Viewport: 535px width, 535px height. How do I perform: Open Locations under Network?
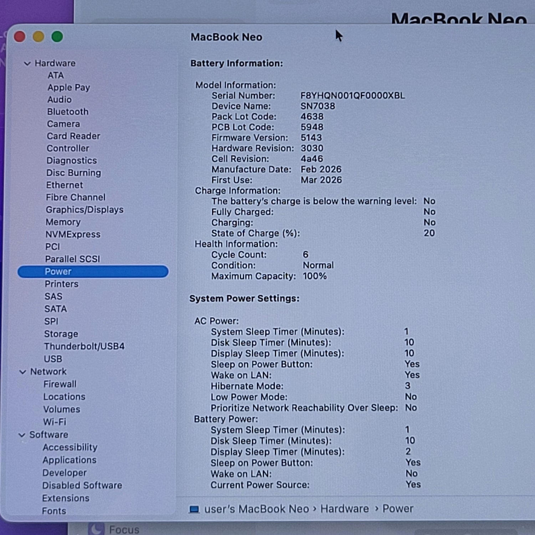65,397
